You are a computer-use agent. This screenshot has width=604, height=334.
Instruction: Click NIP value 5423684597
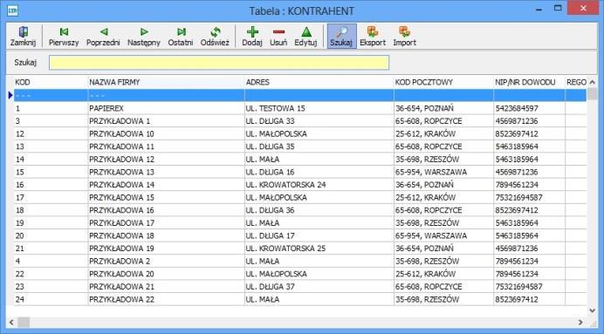[x=517, y=108]
